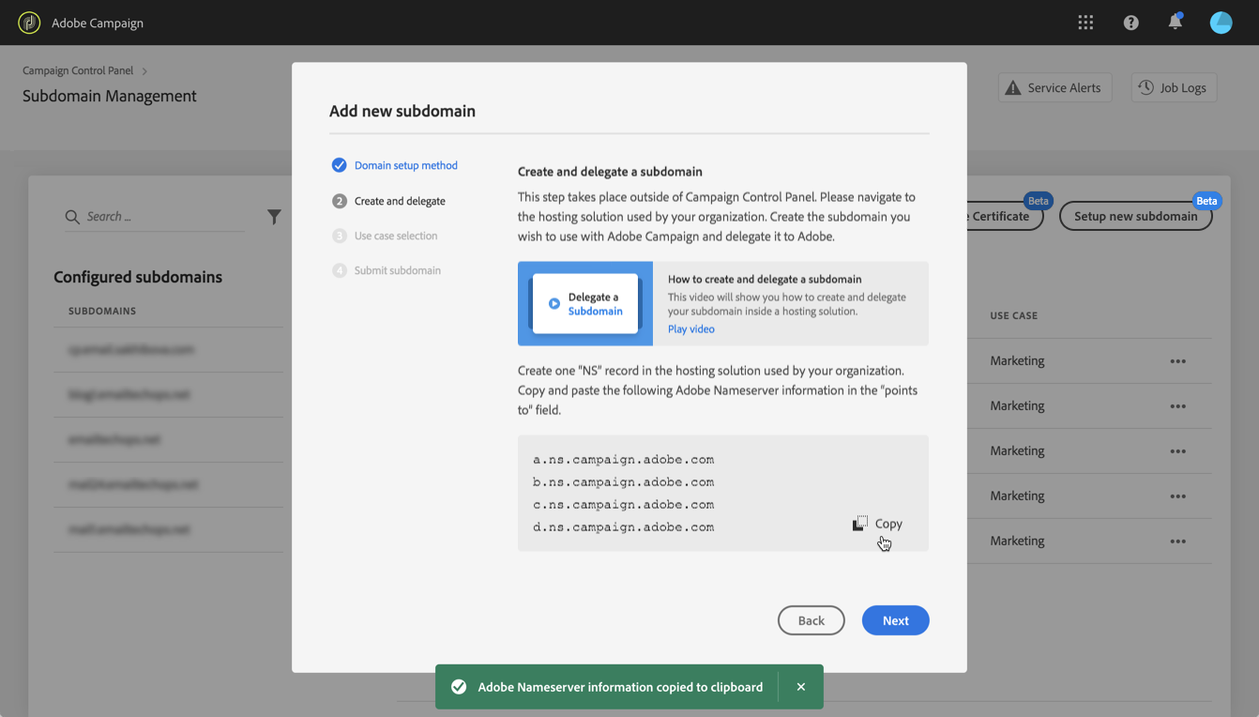Select the Use case selection step

coord(396,236)
